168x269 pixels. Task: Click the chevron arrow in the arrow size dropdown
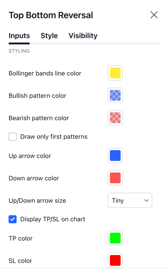point(146,200)
